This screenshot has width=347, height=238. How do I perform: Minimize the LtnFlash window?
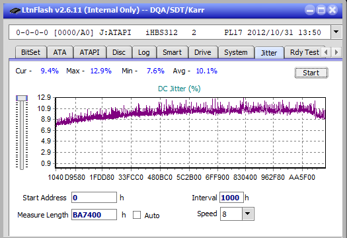pos(310,10)
